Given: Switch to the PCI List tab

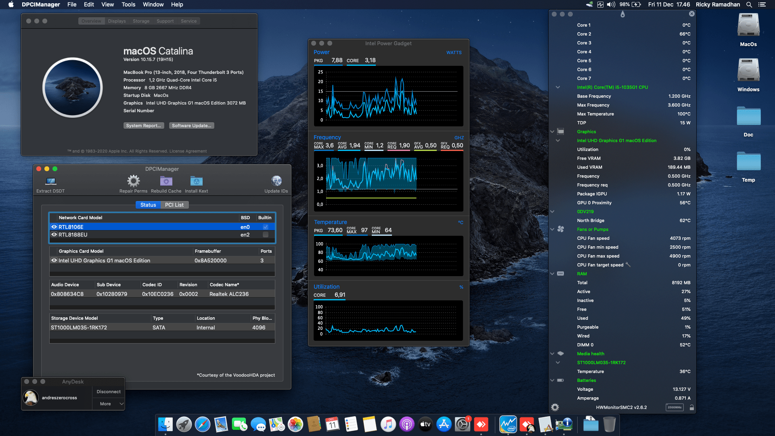Looking at the screenshot, I should tap(174, 205).
